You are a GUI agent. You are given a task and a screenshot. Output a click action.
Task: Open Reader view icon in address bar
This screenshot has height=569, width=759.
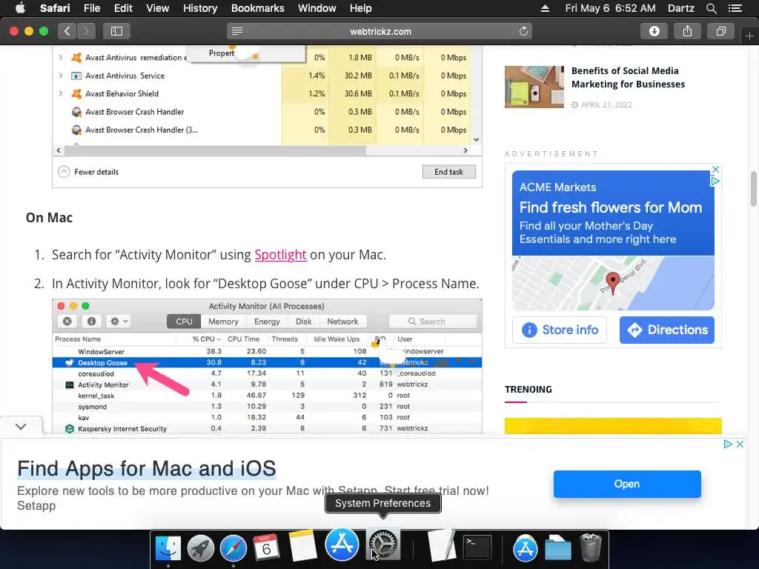[x=236, y=31]
